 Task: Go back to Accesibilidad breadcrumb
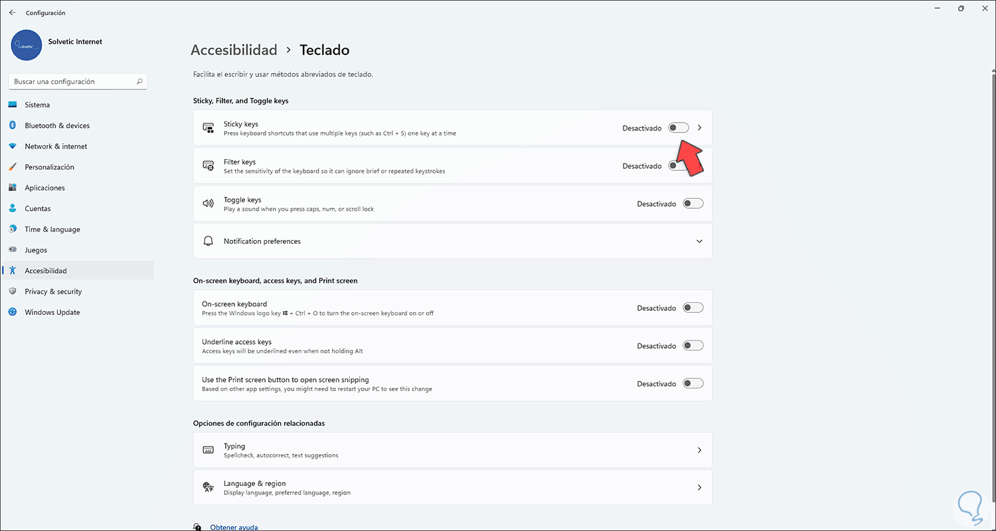point(234,50)
